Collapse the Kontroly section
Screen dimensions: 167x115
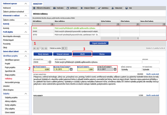pyautogui.click(x=26, y=24)
